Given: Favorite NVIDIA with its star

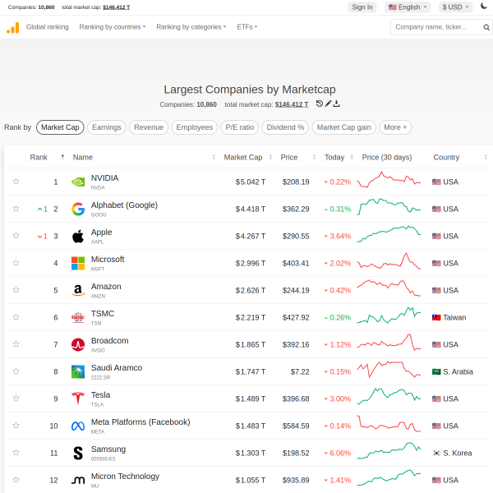Looking at the screenshot, I should coord(16,182).
